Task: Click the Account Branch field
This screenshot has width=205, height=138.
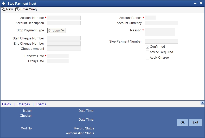Action: 150,18
